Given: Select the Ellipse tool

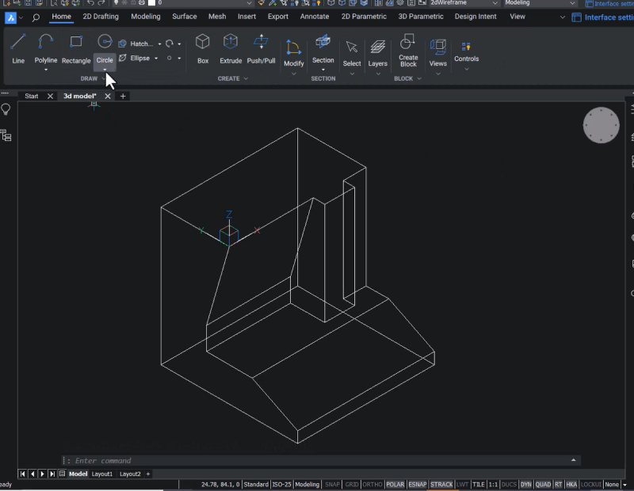Looking at the screenshot, I should (x=137, y=58).
